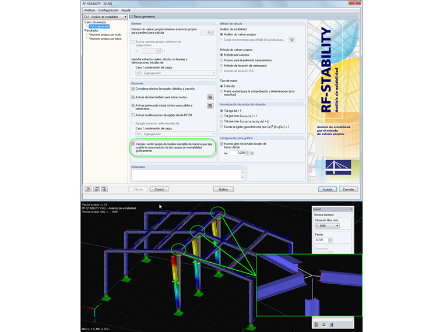
Task: Close the floating Panel window
Action: pos(351,209)
